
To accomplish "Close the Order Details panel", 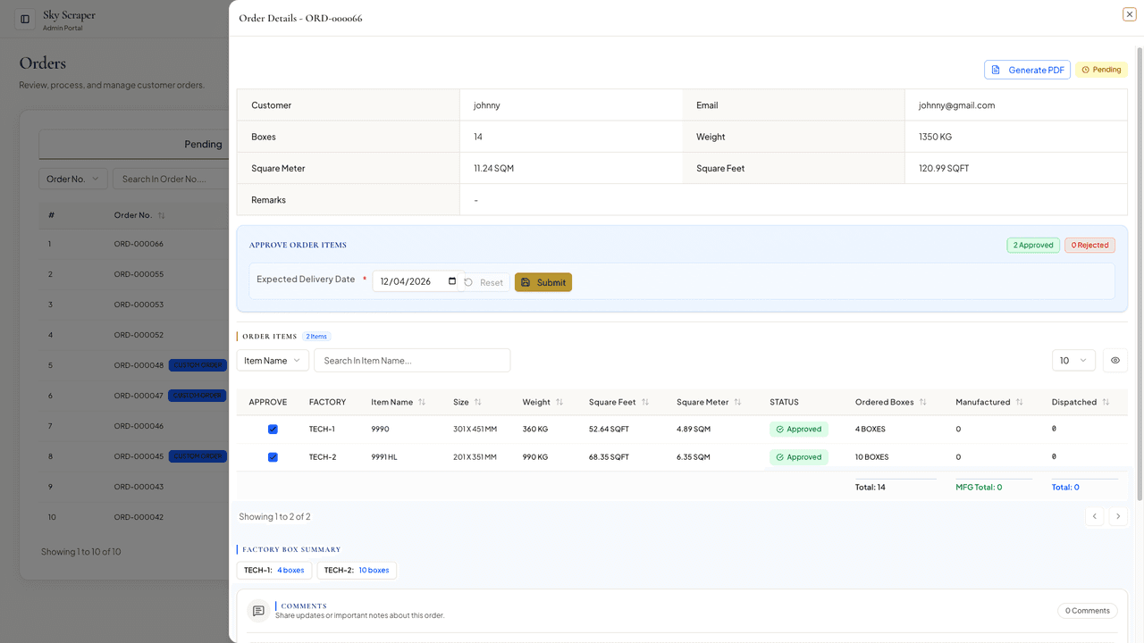I will coord(1130,14).
